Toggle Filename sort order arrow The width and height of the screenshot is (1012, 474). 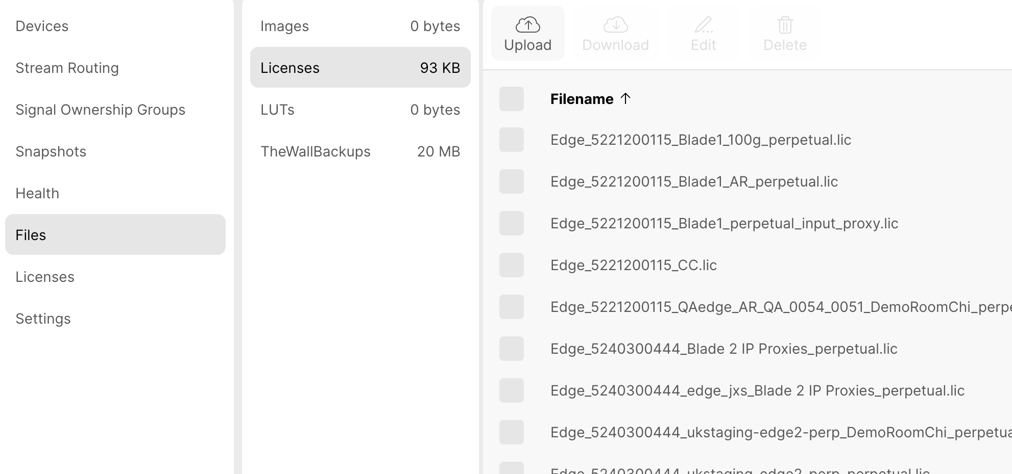pyautogui.click(x=625, y=98)
